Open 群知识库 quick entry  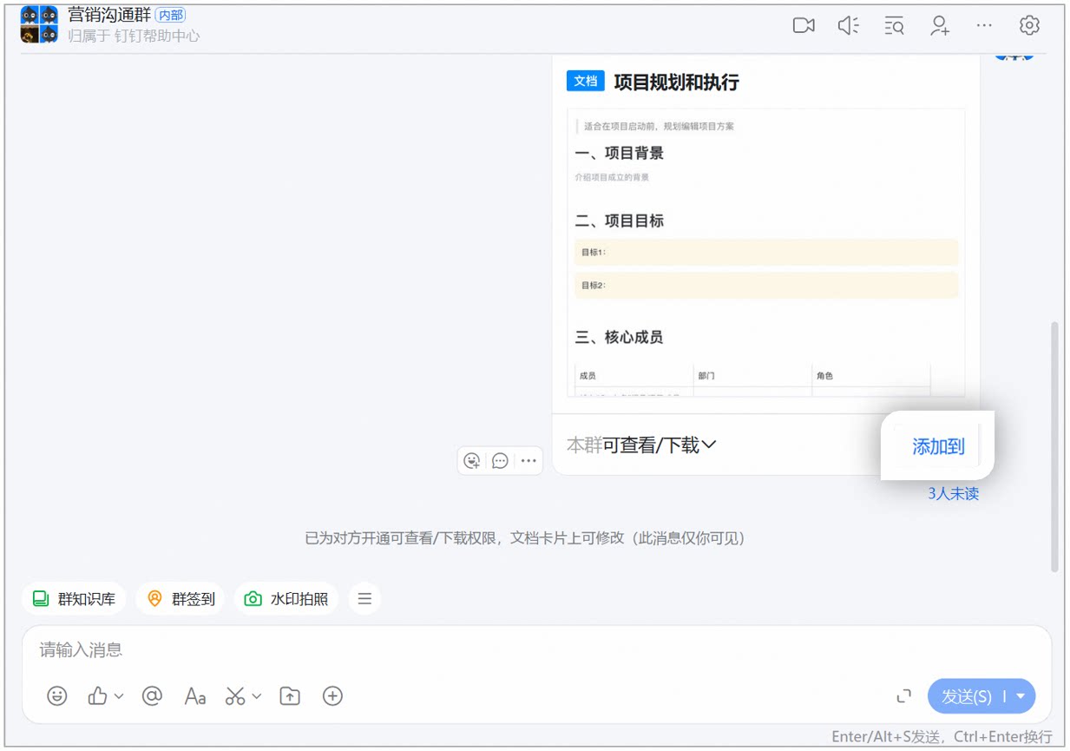74,598
